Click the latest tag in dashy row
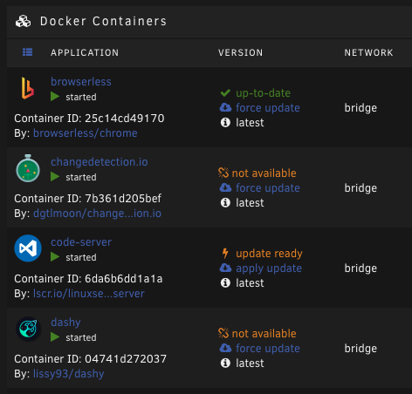This screenshot has height=394, width=412. (250, 363)
